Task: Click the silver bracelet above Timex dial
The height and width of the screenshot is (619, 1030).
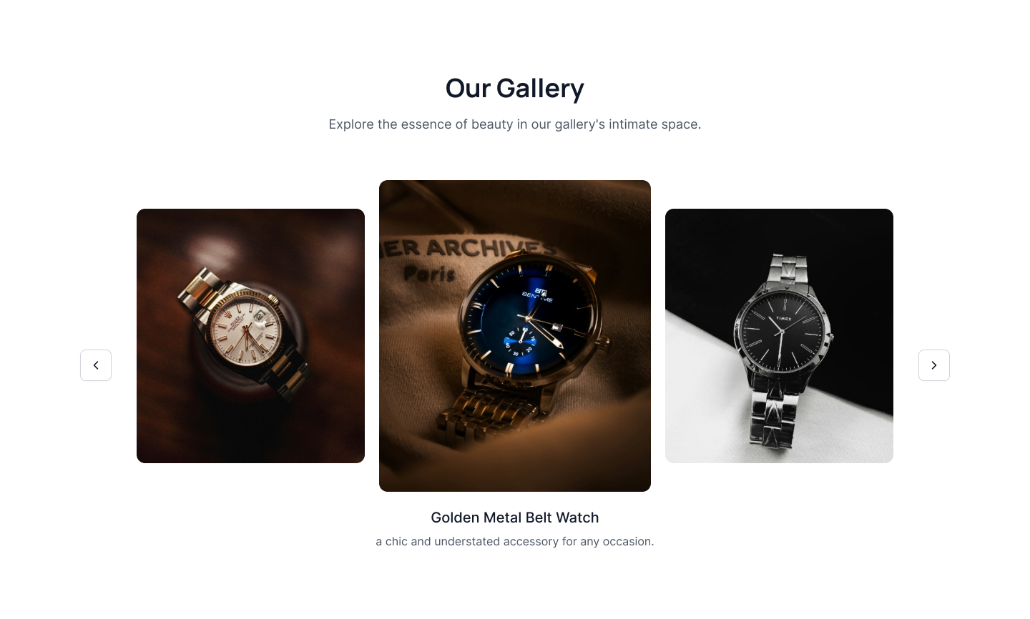Action: coord(787,272)
